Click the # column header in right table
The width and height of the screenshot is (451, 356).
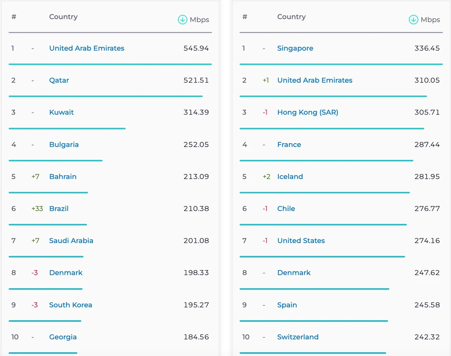pyautogui.click(x=244, y=17)
